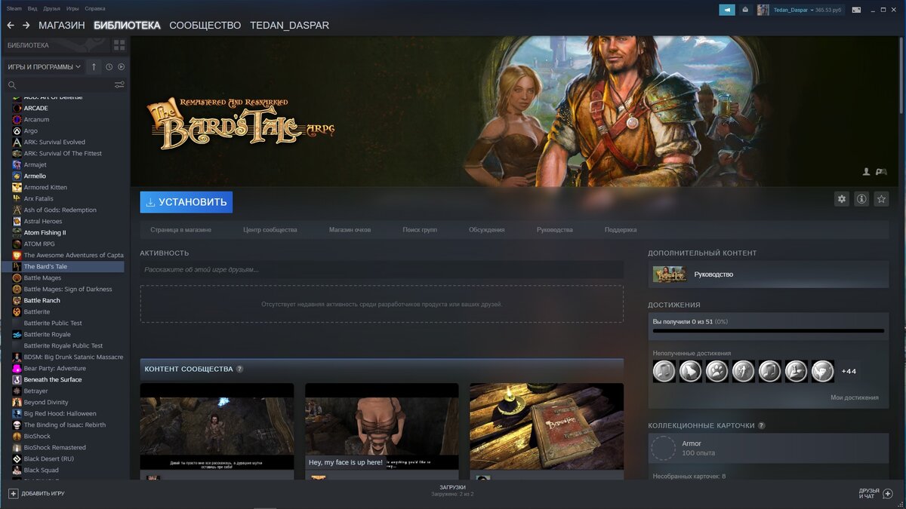Filter library by recent activity clock
Screen dimensions: 906x509
coord(109,67)
